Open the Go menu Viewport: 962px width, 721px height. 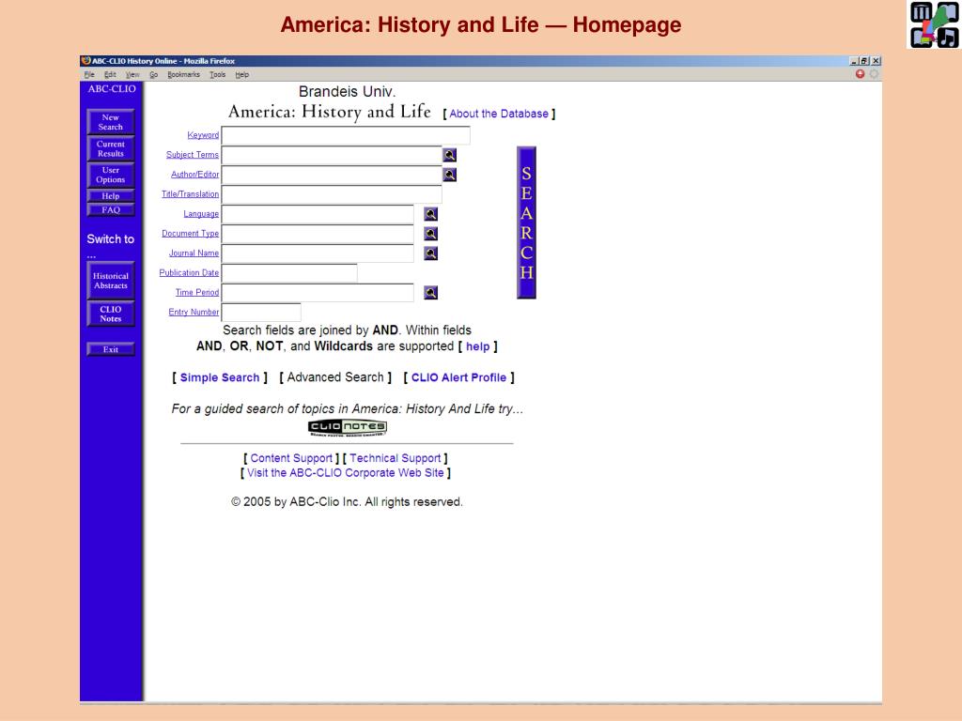tap(153, 75)
